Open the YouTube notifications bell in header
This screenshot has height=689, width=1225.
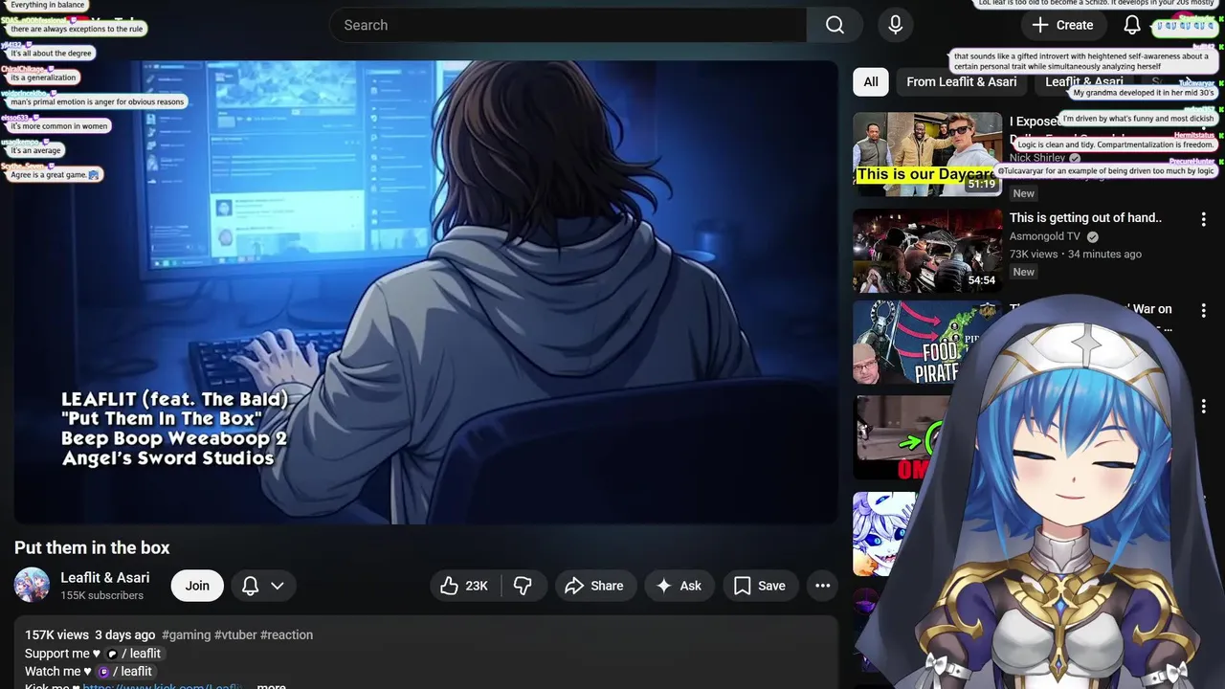click(x=1132, y=25)
